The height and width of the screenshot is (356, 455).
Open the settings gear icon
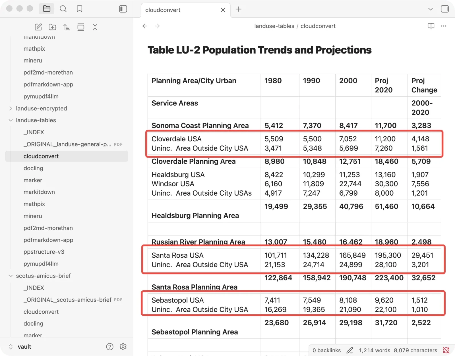[x=123, y=347]
